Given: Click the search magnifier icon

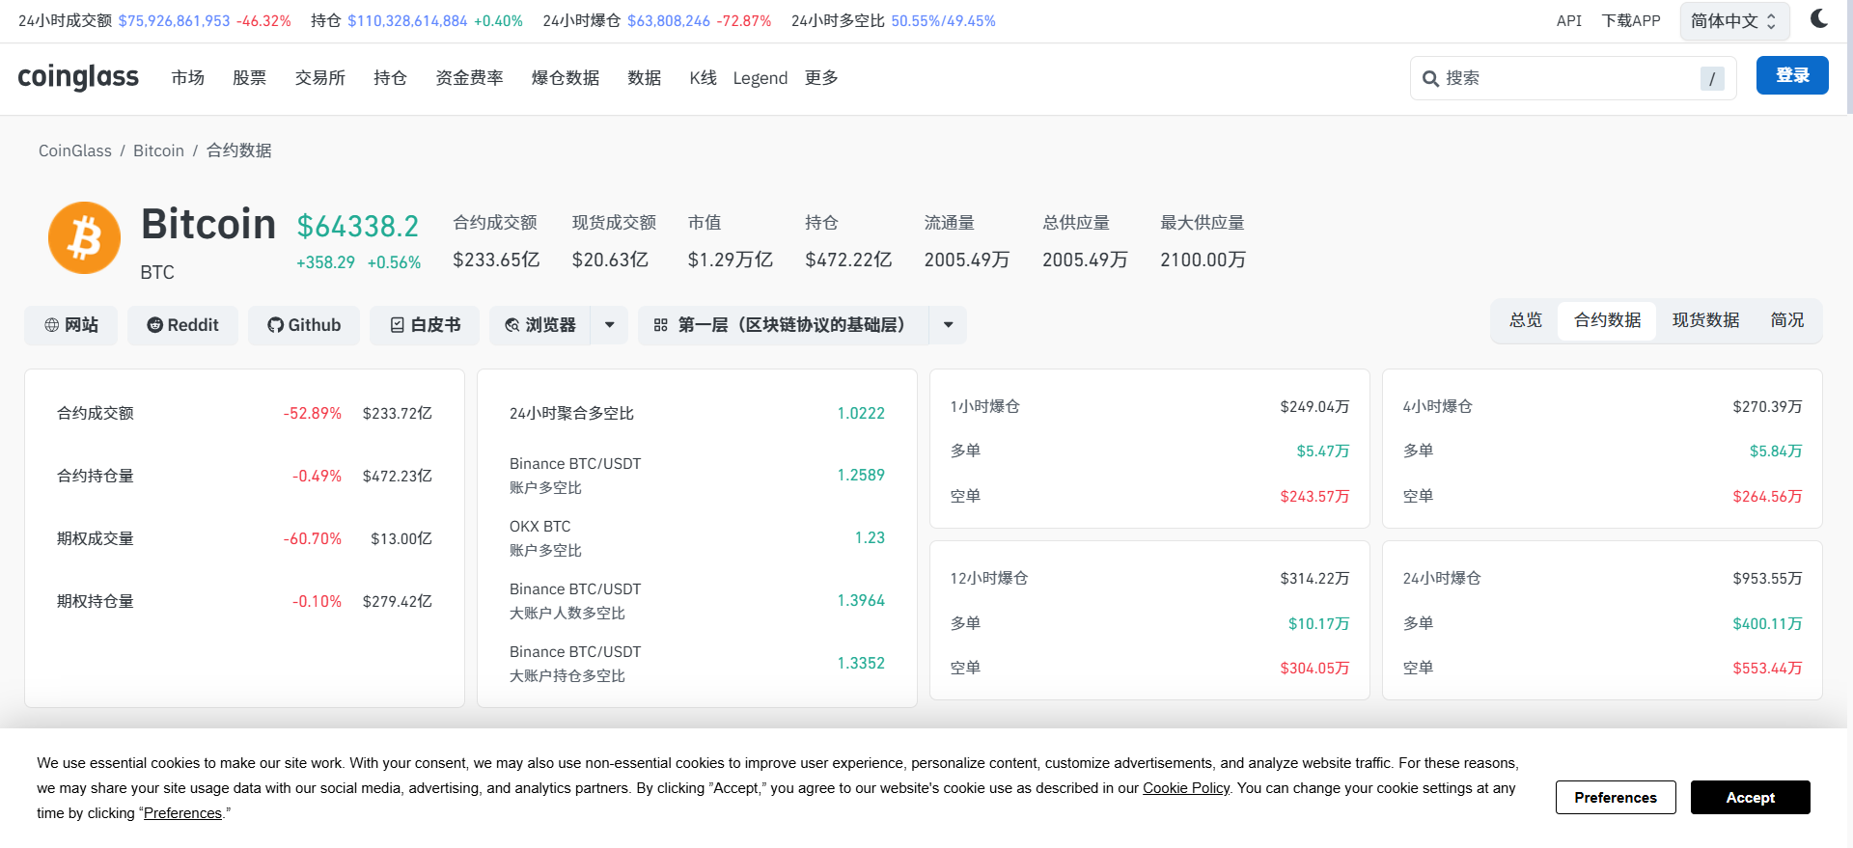Looking at the screenshot, I should [1430, 78].
